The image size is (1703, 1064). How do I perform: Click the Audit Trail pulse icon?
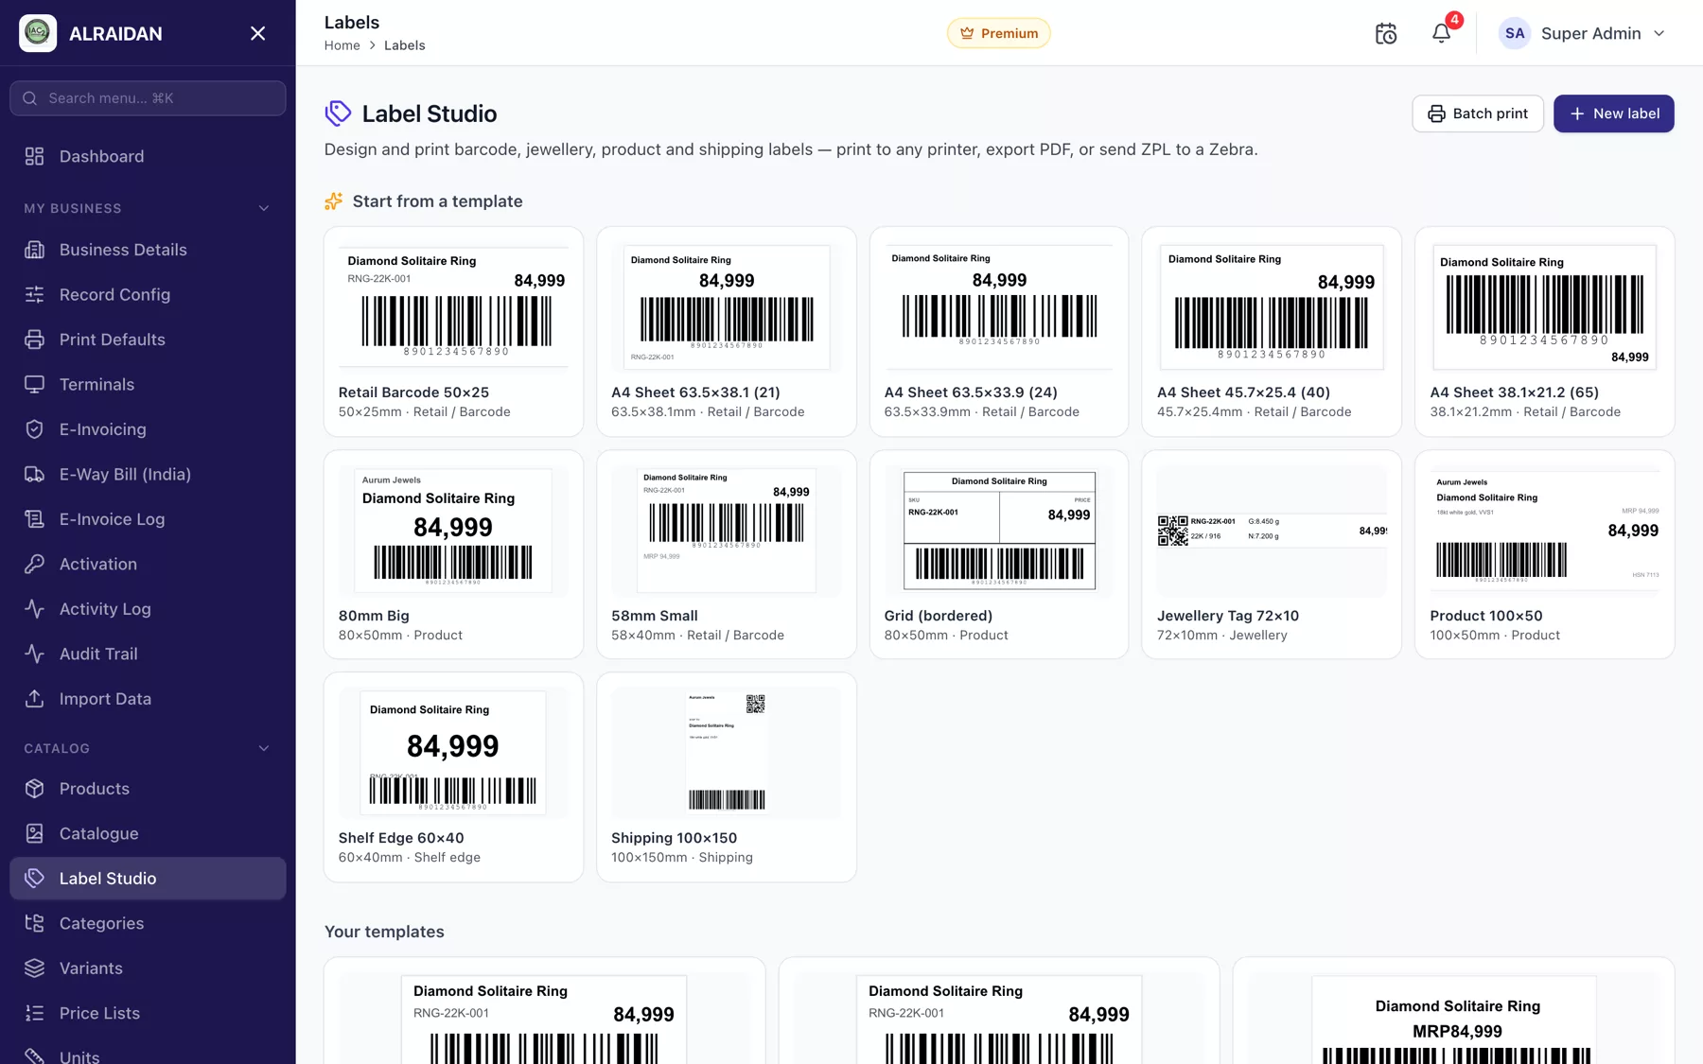pos(34,654)
